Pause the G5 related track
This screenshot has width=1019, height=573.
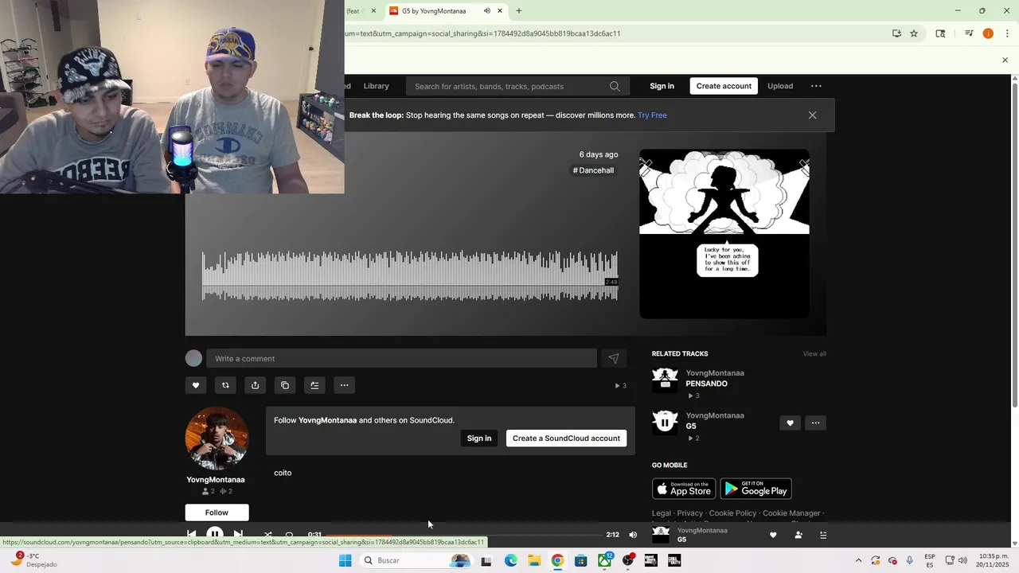[665, 423]
